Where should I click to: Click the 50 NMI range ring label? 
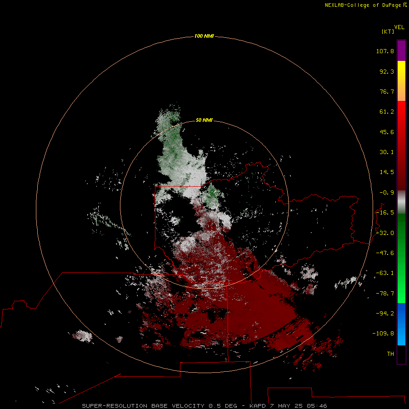point(204,120)
